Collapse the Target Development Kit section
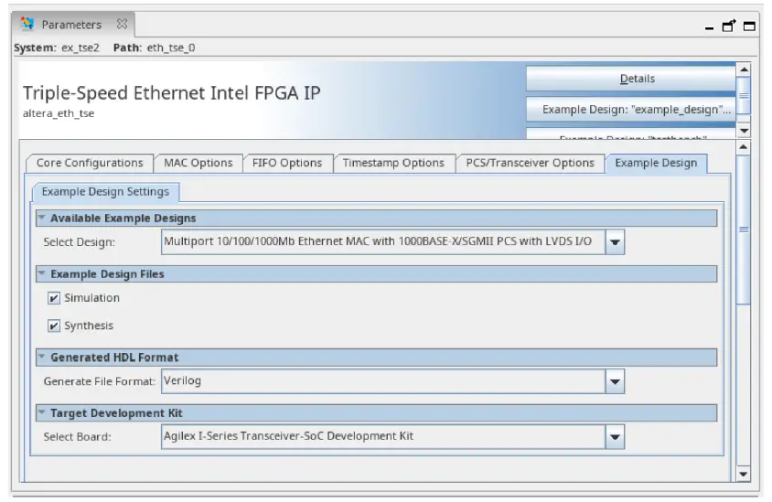772x502 pixels. 42,412
